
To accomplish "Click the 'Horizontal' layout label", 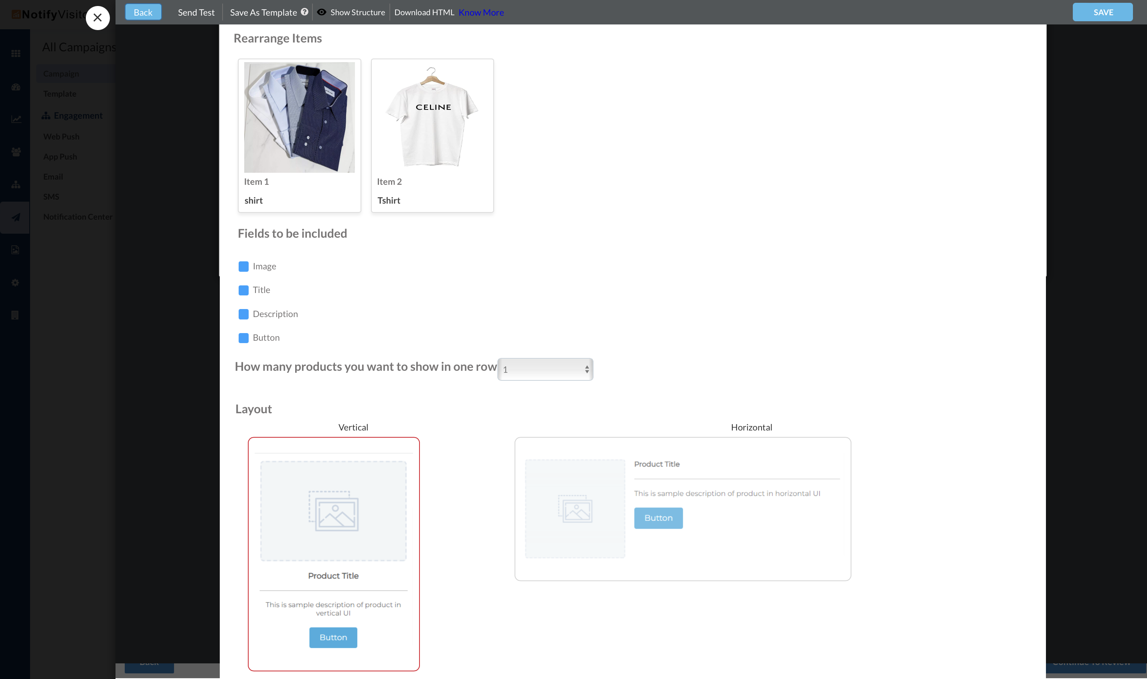I will click(x=752, y=427).
